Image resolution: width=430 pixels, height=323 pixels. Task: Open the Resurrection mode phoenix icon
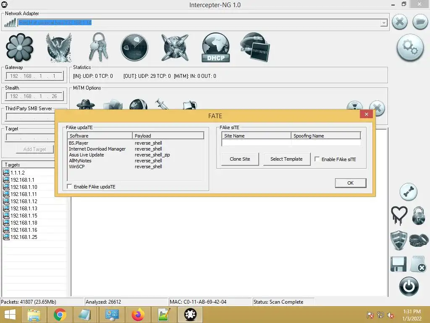pyautogui.click(x=59, y=48)
